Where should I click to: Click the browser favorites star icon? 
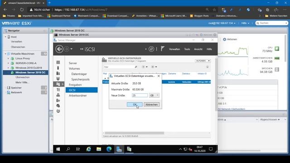(x=214, y=10)
